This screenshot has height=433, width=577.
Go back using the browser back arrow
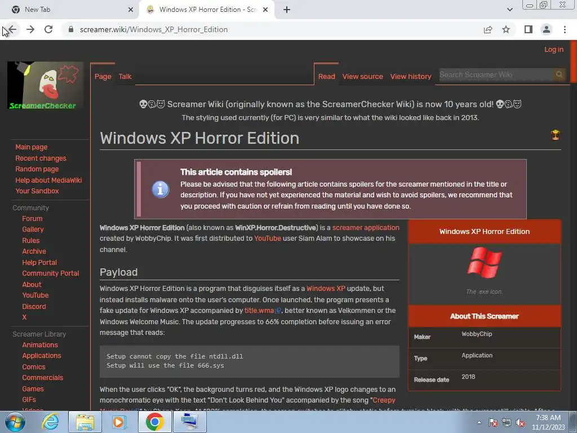click(12, 29)
